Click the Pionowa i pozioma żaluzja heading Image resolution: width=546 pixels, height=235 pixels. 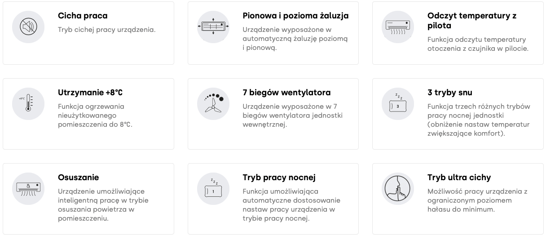[295, 16]
